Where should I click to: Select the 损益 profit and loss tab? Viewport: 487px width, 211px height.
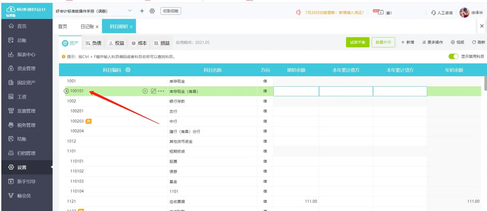(162, 43)
